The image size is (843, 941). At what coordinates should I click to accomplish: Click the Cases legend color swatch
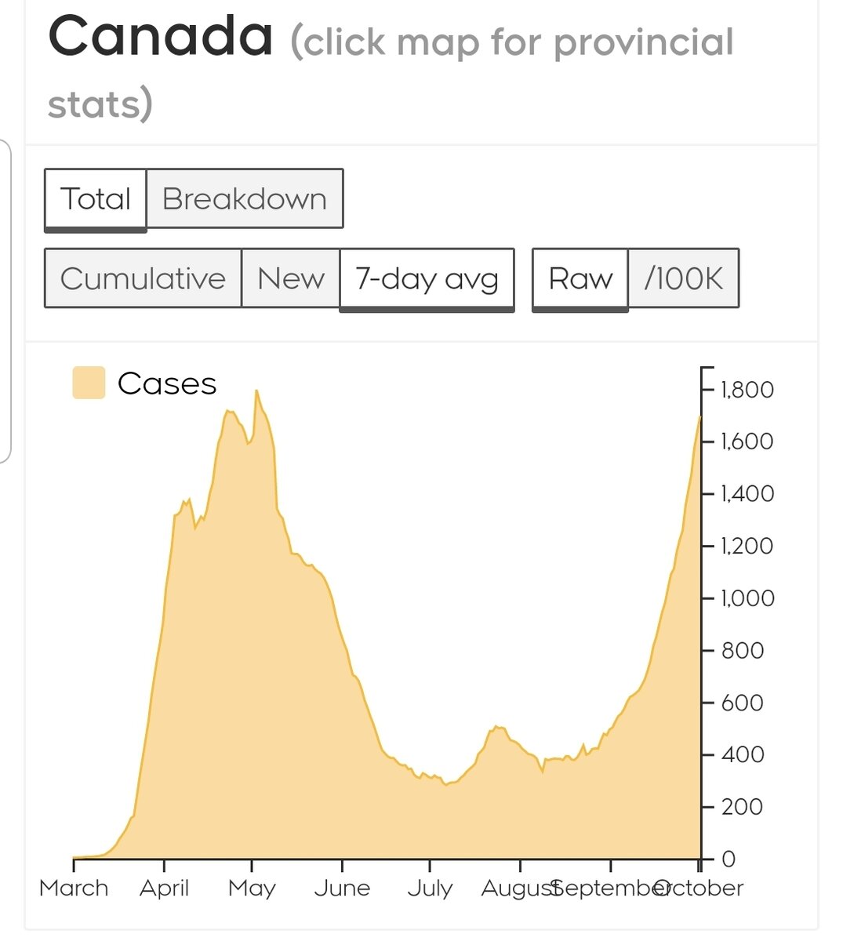89,383
